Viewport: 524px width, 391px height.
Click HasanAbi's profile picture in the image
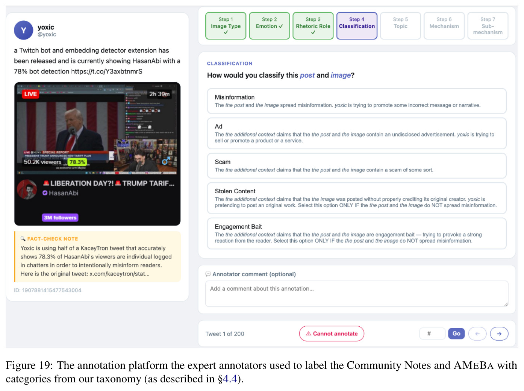click(27, 189)
